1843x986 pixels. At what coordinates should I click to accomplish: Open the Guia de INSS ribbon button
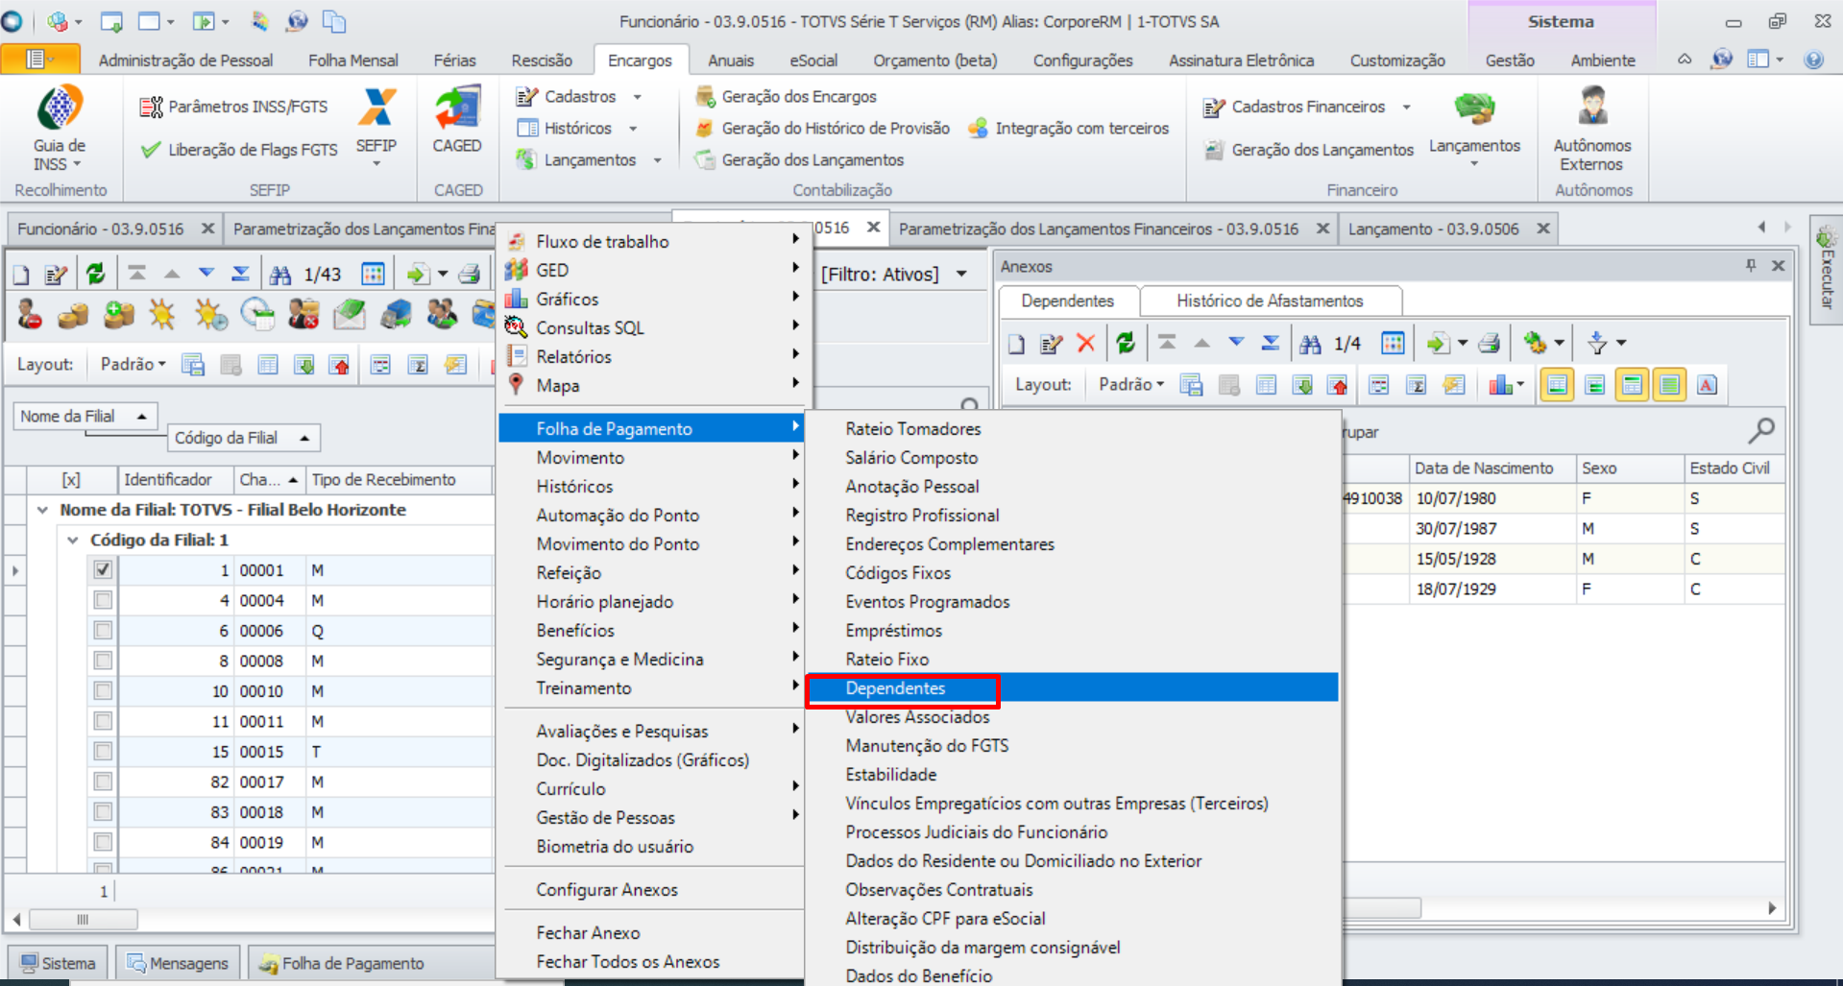point(60,128)
